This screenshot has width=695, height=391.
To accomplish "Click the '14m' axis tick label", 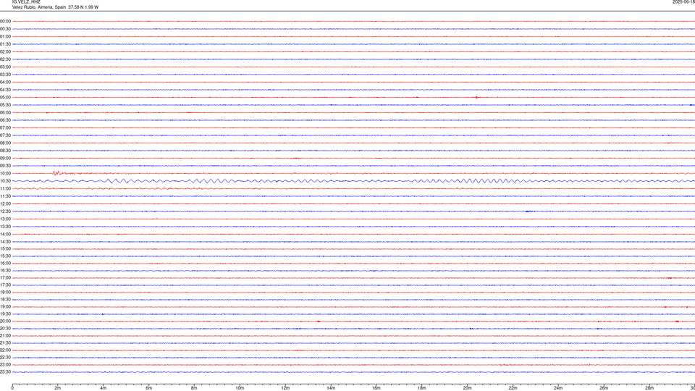I will (331, 388).
